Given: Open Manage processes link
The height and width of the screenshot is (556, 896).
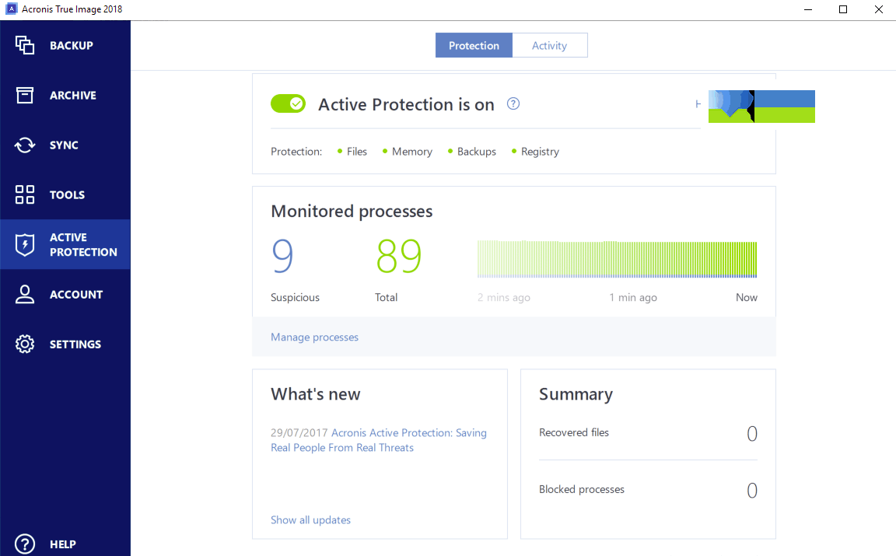Looking at the screenshot, I should (314, 337).
